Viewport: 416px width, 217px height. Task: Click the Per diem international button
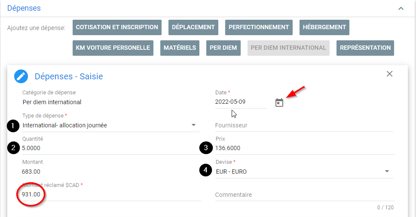click(288, 48)
